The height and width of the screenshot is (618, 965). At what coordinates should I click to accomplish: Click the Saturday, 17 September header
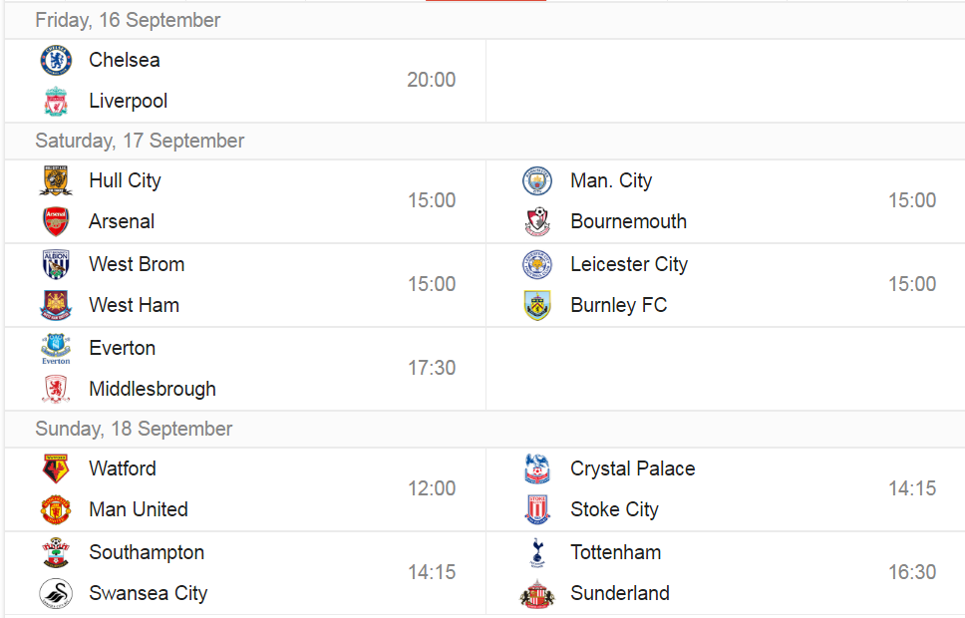point(140,141)
